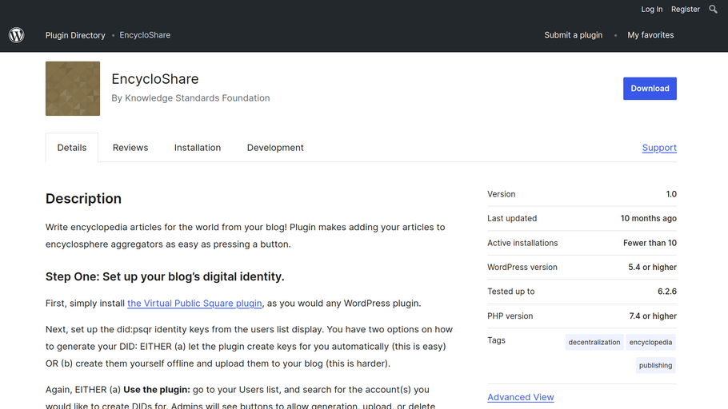Click the decentralization tag
Image resolution: width=728 pixels, height=409 pixels.
(594, 342)
